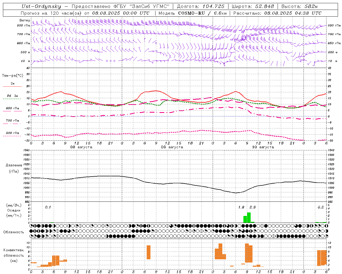Click the 1.8 precipitation value

(241, 207)
